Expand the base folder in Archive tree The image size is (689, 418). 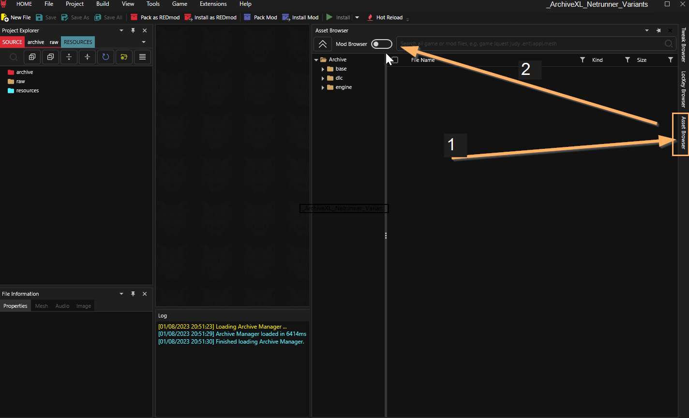pyautogui.click(x=323, y=69)
